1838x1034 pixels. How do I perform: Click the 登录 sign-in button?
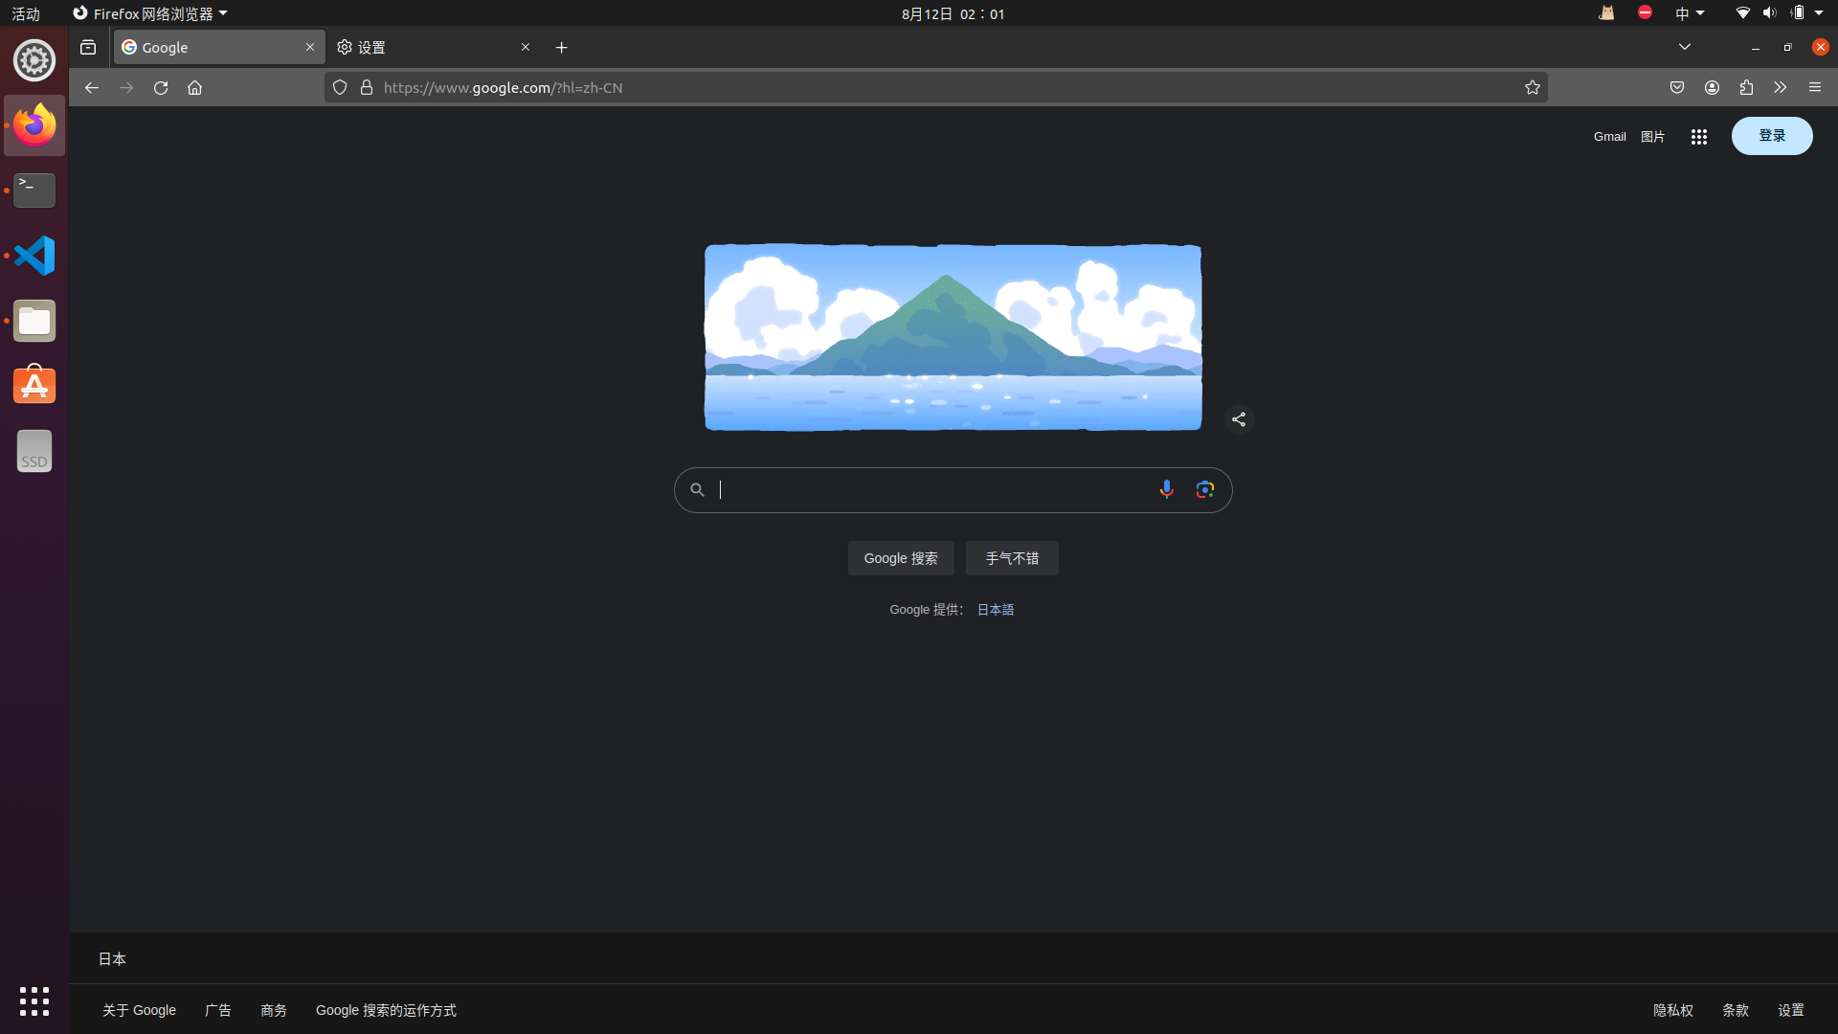(x=1771, y=136)
